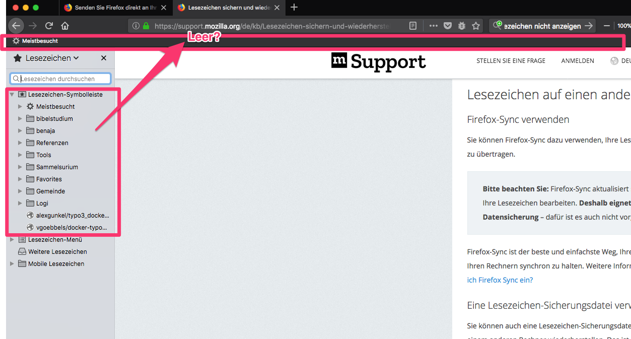Zoom out with the minus button
The image size is (631, 339).
607,26
